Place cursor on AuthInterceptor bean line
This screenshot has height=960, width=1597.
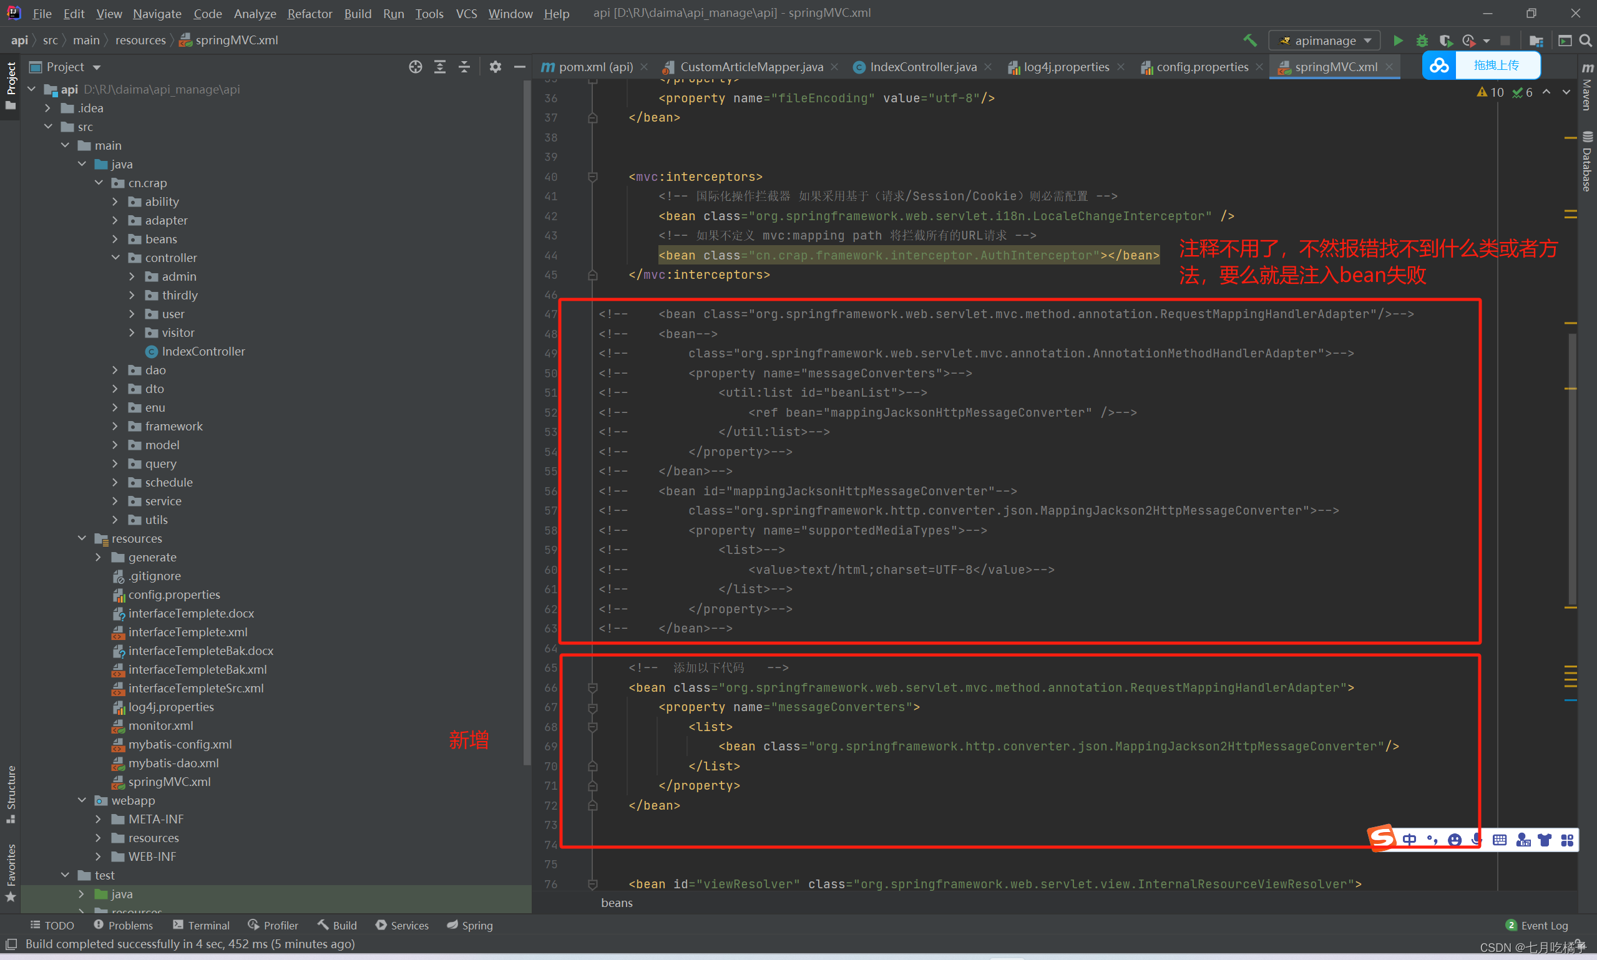[909, 256]
